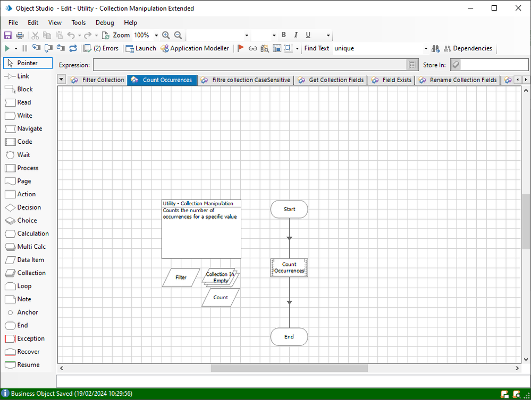Open Application Modeller
Screen dimensions: 531x400
pyautogui.click(x=195, y=48)
